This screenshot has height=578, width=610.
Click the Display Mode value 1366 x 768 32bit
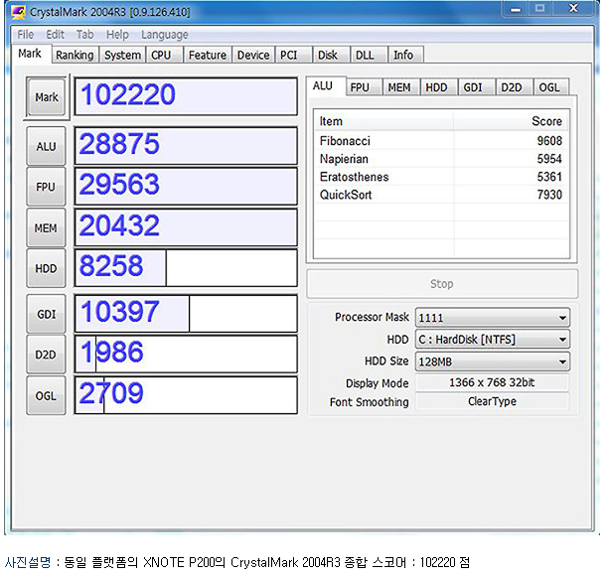(x=492, y=382)
